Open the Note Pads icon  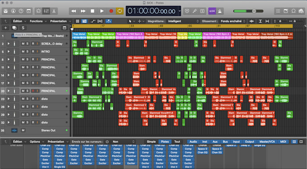click(x=286, y=11)
